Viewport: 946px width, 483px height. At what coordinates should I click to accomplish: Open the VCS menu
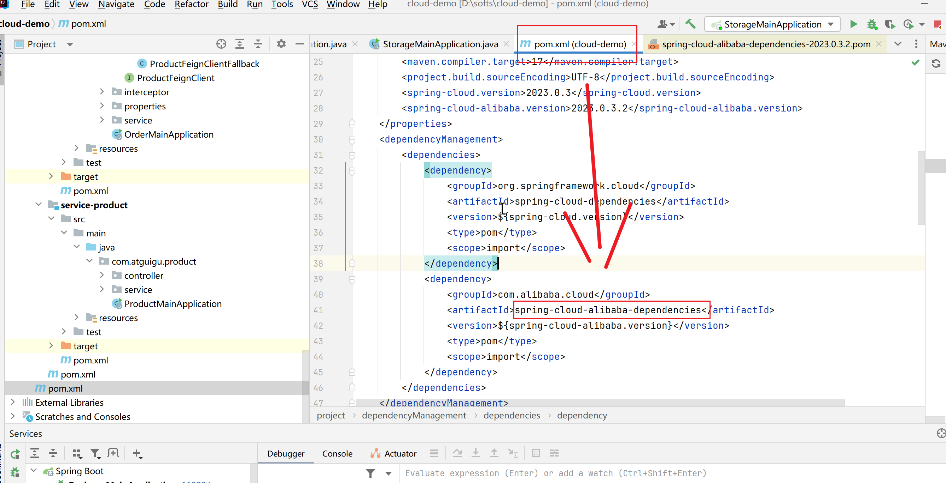coord(310,4)
